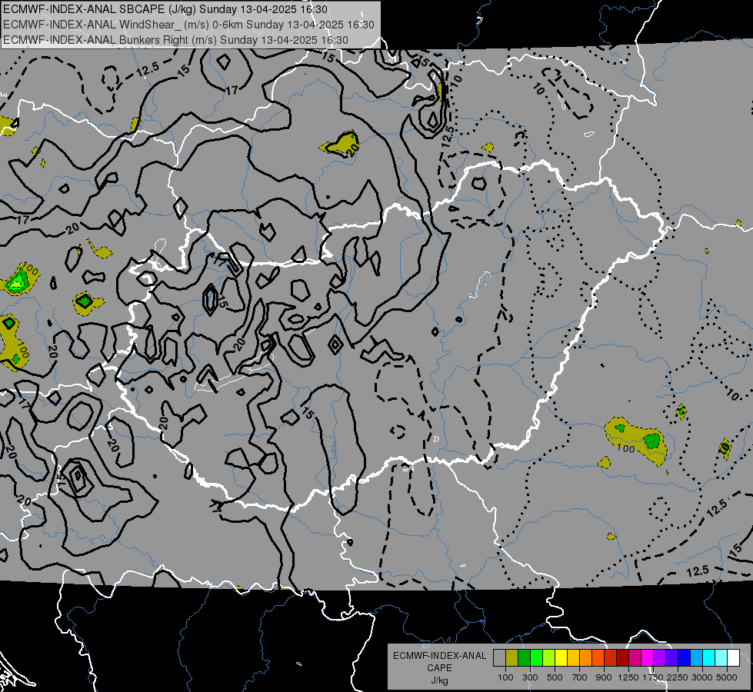Click the cyan legend swatch
Image resolution: width=753 pixels, height=692 pixels.
[x=709, y=658]
